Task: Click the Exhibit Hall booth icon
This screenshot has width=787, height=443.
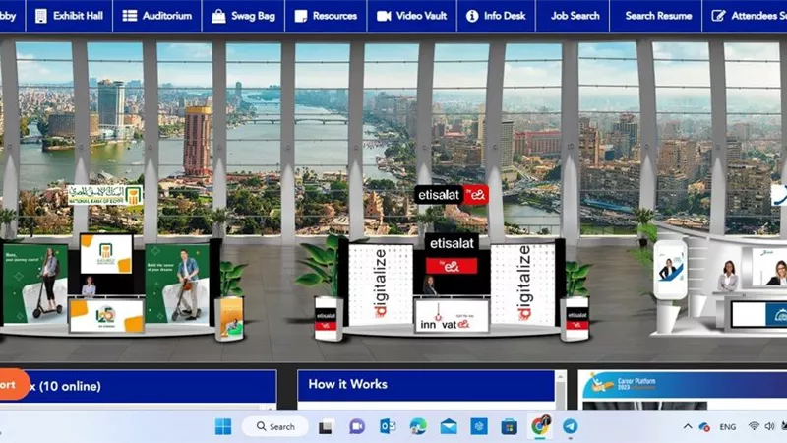Action: click(41, 16)
